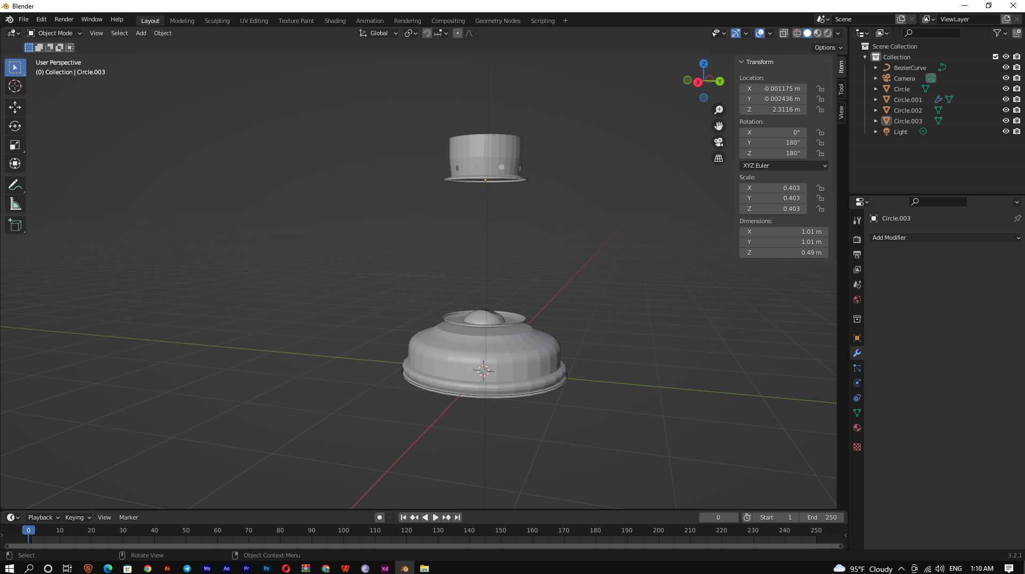Select the Select Box tool
The image size is (1025, 574).
[15, 67]
